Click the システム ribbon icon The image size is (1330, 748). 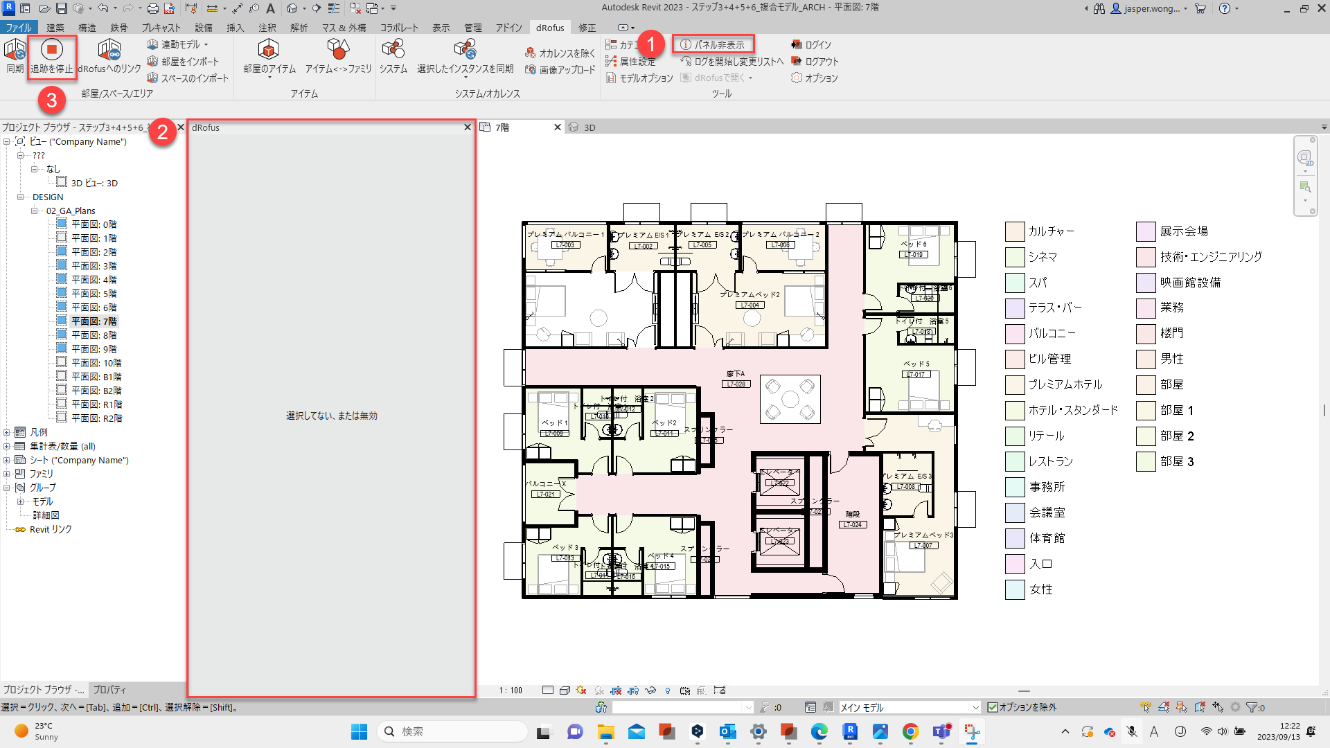pos(393,50)
